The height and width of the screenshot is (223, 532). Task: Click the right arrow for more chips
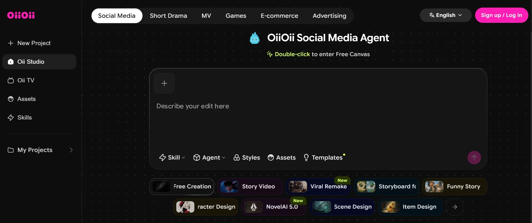[455, 207]
